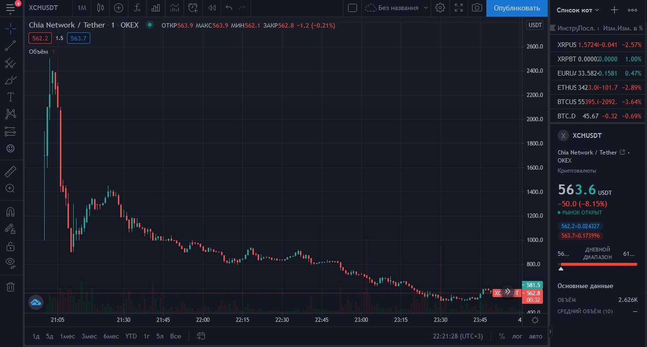Open the 1M timeframe interval dropdown
The image size is (647, 347).
(x=82, y=8)
